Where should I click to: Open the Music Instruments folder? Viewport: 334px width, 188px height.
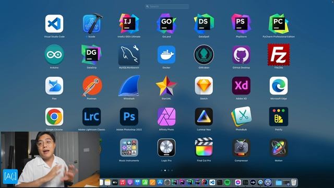(x=129, y=147)
